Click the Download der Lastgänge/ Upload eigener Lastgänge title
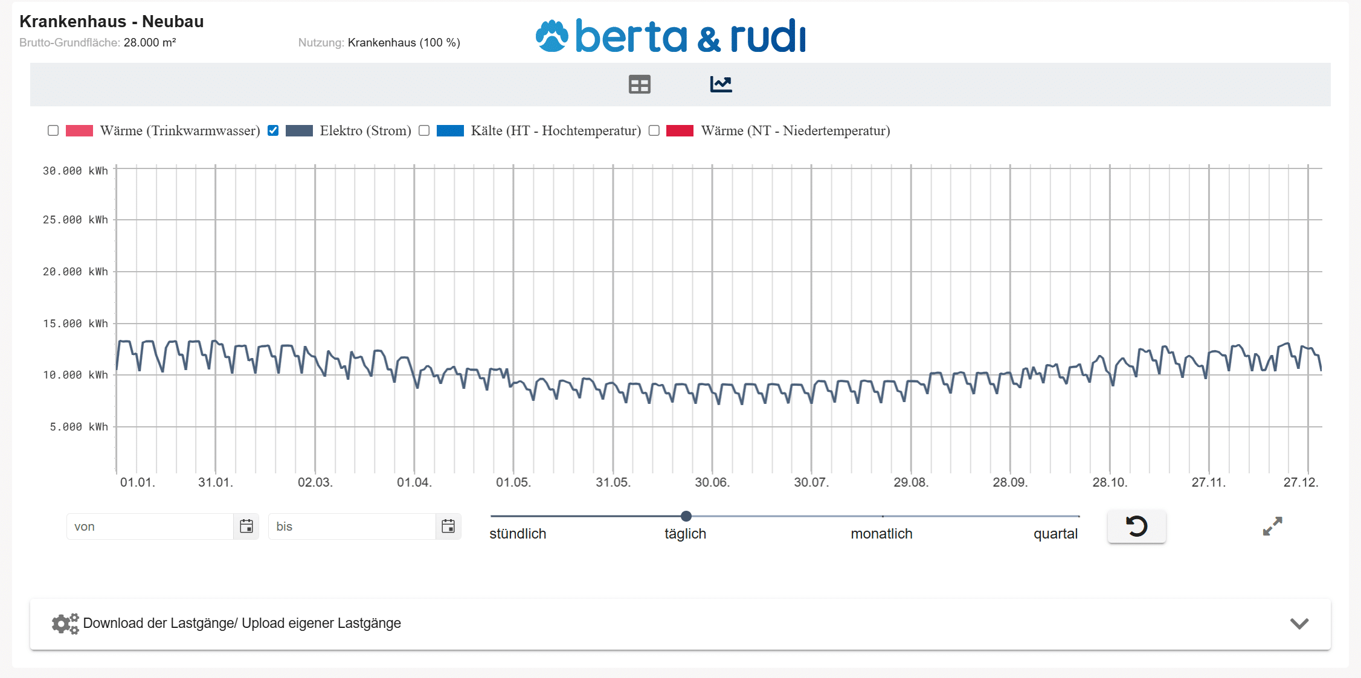 pos(242,623)
